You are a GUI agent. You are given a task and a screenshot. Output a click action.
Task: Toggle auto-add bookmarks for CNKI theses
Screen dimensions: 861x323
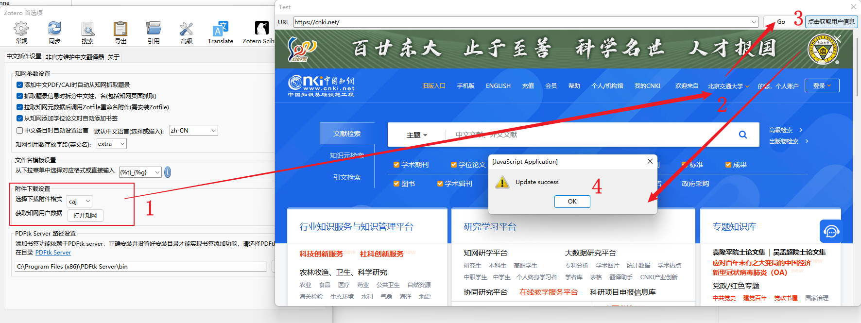pyautogui.click(x=20, y=118)
